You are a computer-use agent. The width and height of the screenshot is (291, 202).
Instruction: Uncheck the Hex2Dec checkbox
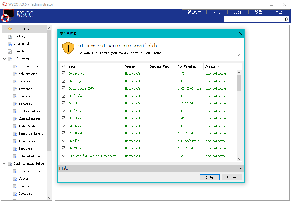click(64, 148)
